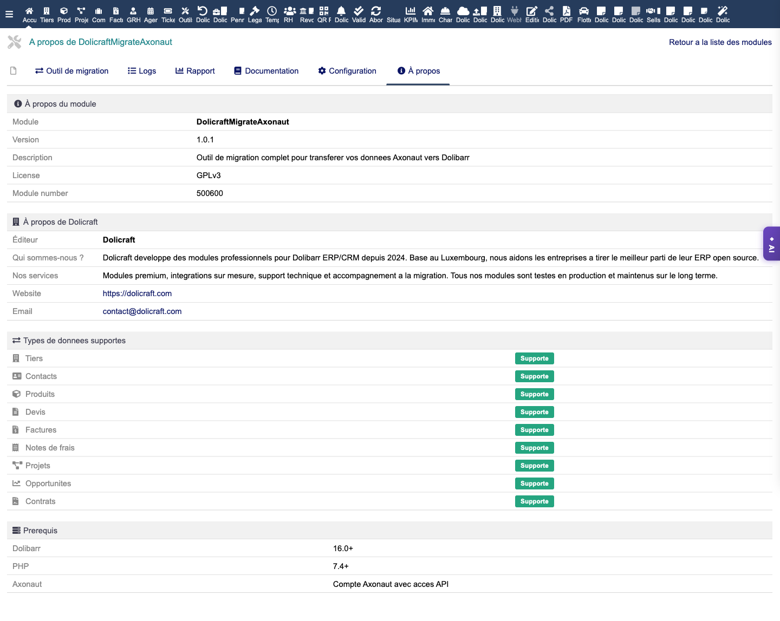The width and height of the screenshot is (780, 621).
Task: Click the Supporte badge for Notes de frais
Action: point(534,448)
